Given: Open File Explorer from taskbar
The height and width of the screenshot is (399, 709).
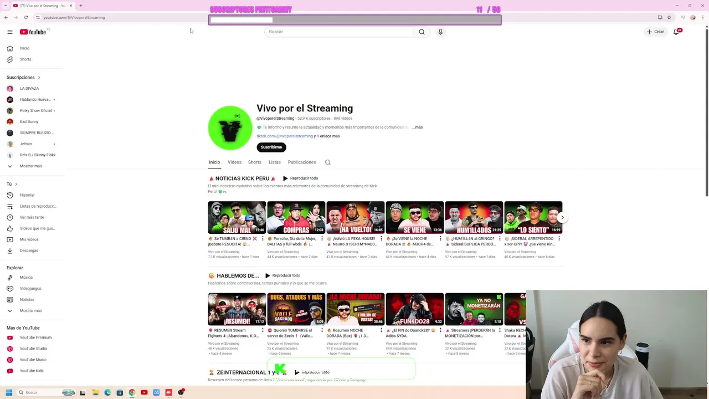Looking at the screenshot, I should click(x=95, y=392).
